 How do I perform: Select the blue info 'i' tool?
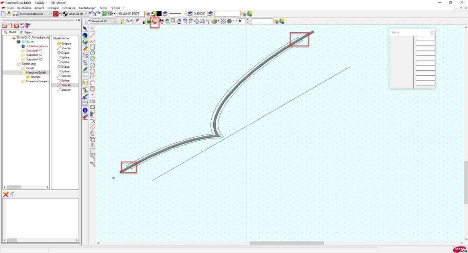pos(85,110)
